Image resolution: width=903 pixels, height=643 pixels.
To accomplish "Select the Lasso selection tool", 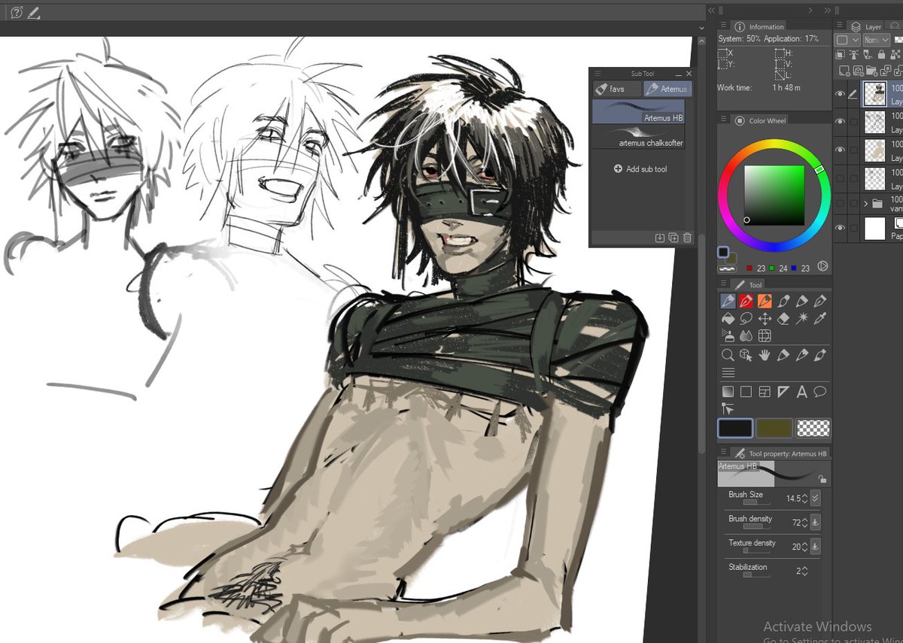I will pyautogui.click(x=746, y=319).
